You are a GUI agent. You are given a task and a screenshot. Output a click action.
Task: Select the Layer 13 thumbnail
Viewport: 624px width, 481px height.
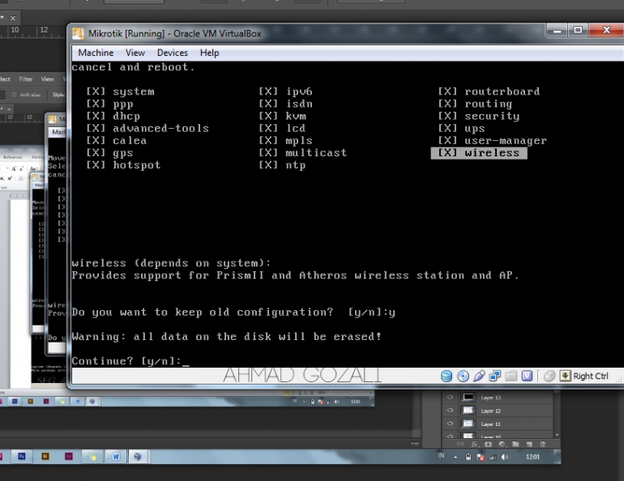point(468,398)
